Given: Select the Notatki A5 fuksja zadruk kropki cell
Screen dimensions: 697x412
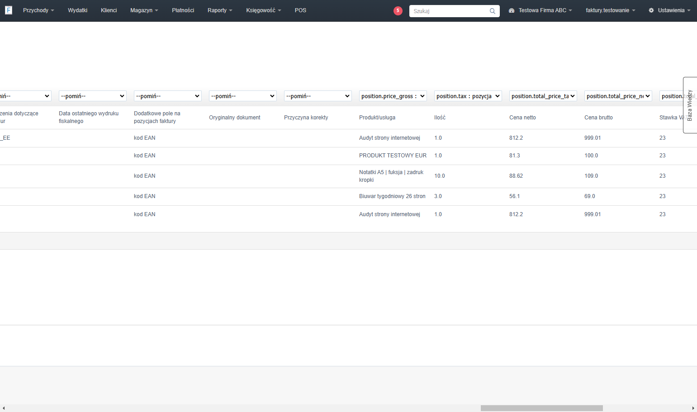Looking at the screenshot, I should click(x=391, y=176).
